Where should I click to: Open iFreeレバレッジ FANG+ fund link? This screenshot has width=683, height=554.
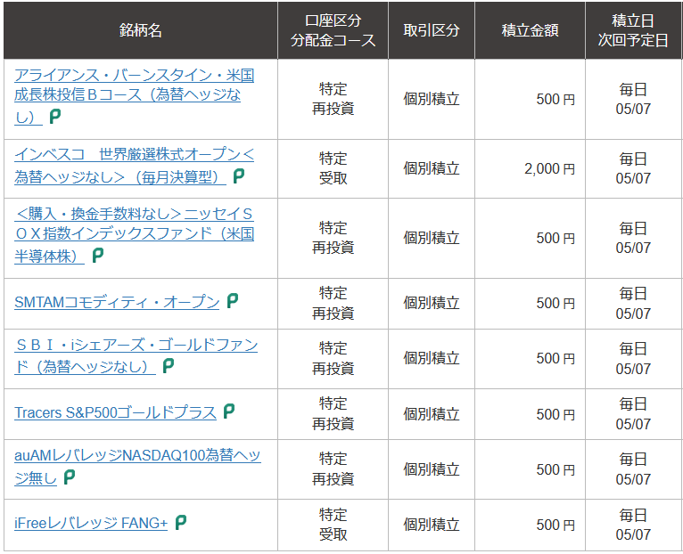(91, 523)
